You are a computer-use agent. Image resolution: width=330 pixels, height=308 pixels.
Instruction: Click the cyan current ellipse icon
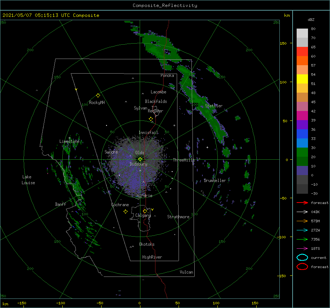pos(302,257)
